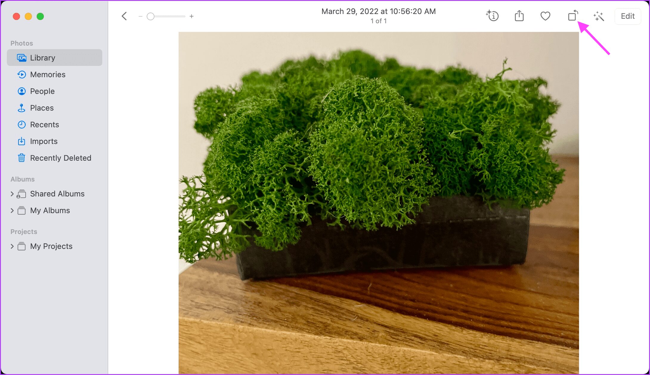Click zoom increase plus button

point(191,16)
